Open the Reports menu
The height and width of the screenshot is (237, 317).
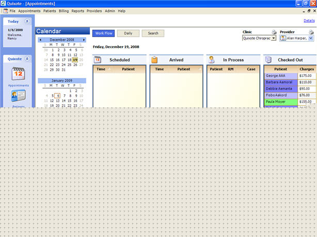(x=77, y=11)
